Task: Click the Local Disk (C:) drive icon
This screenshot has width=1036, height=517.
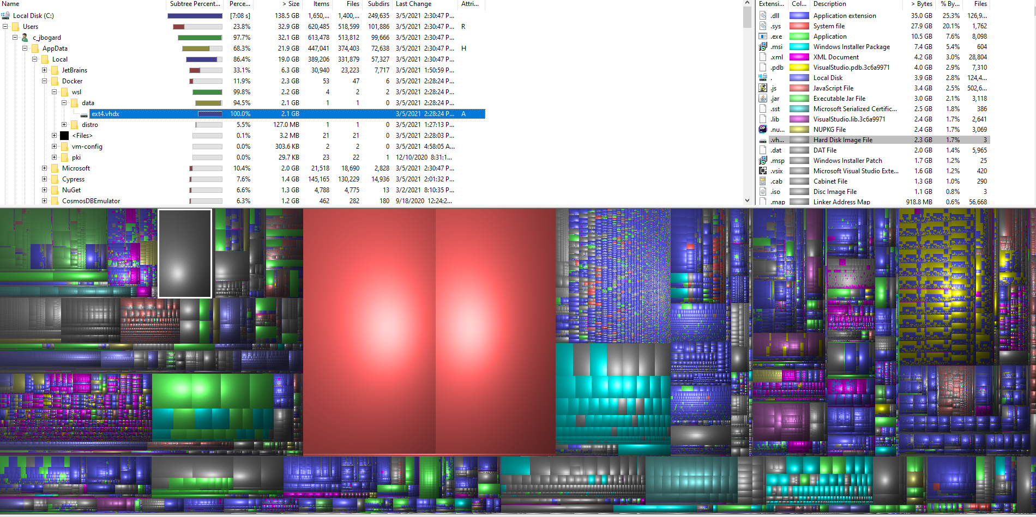Action: (x=6, y=16)
